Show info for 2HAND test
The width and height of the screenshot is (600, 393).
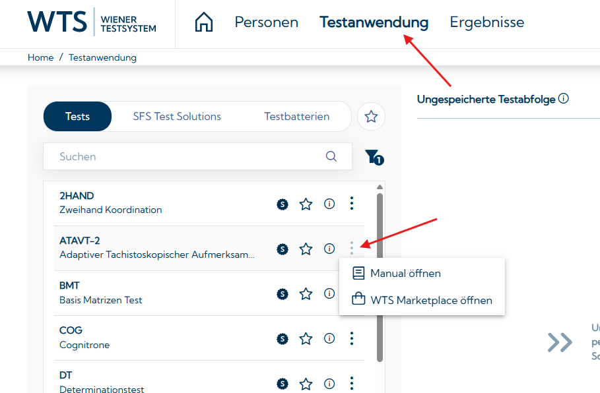point(329,204)
